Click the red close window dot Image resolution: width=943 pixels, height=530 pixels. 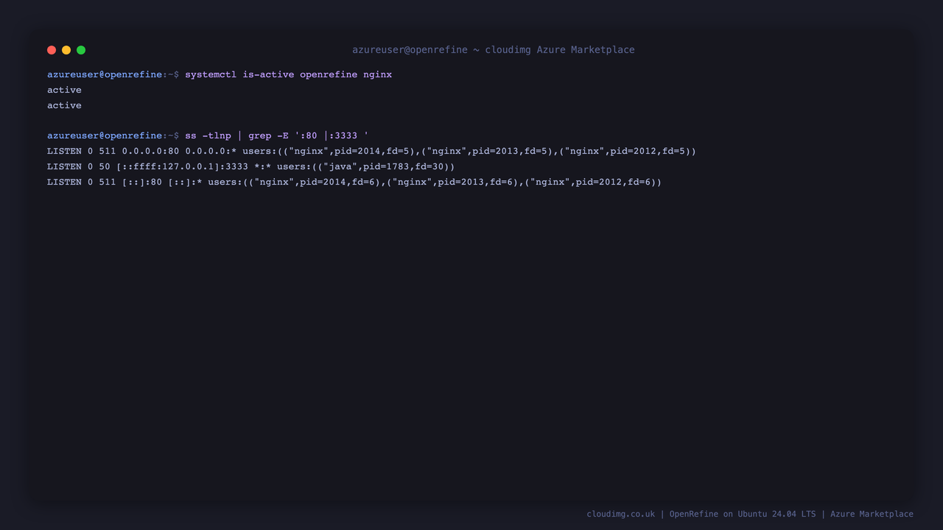point(52,50)
